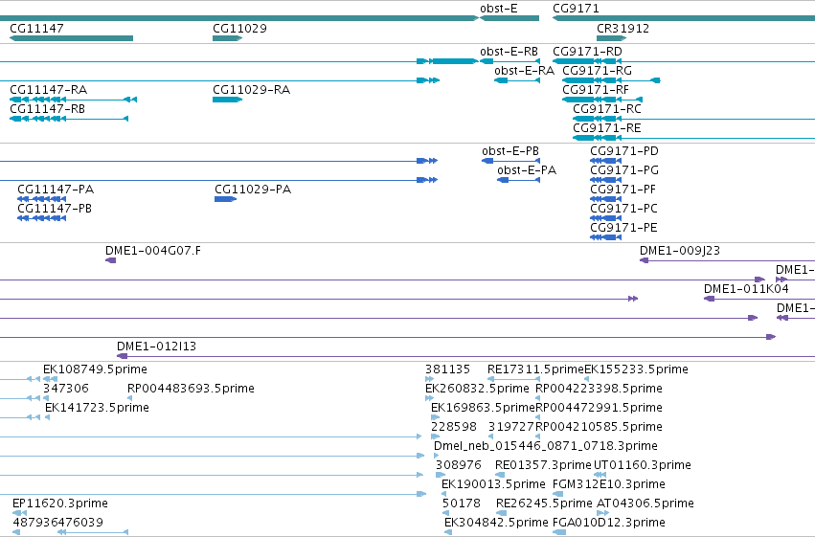
Task: Select the CG11147 gene bar
Action: coord(71,38)
